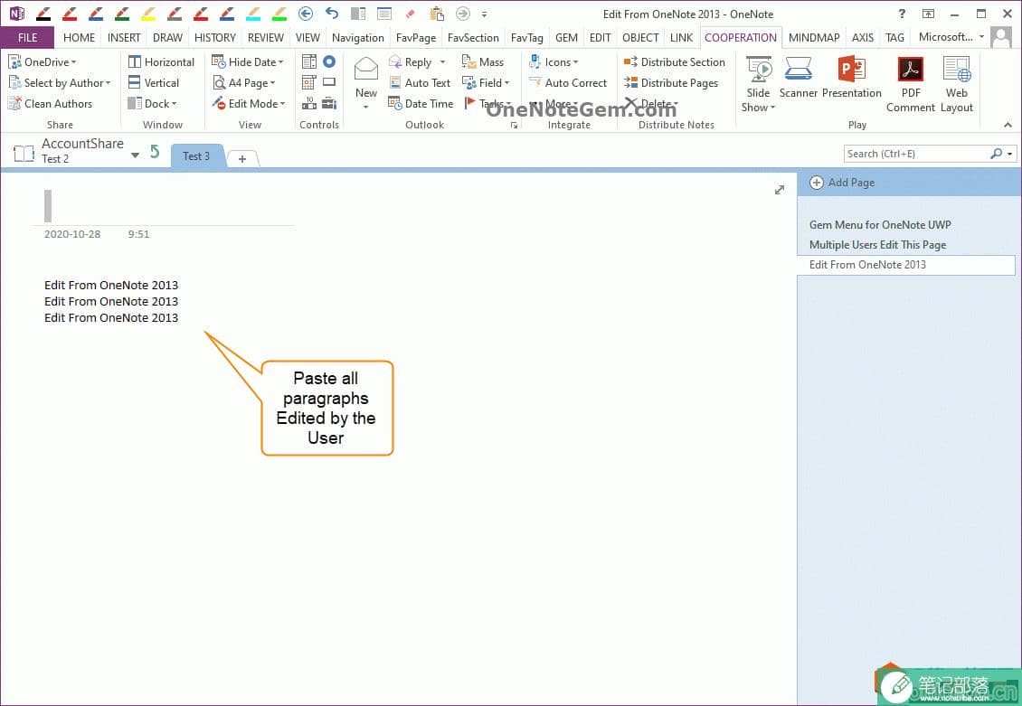The height and width of the screenshot is (706, 1022).
Task: Click Add Page
Action: coord(842,183)
